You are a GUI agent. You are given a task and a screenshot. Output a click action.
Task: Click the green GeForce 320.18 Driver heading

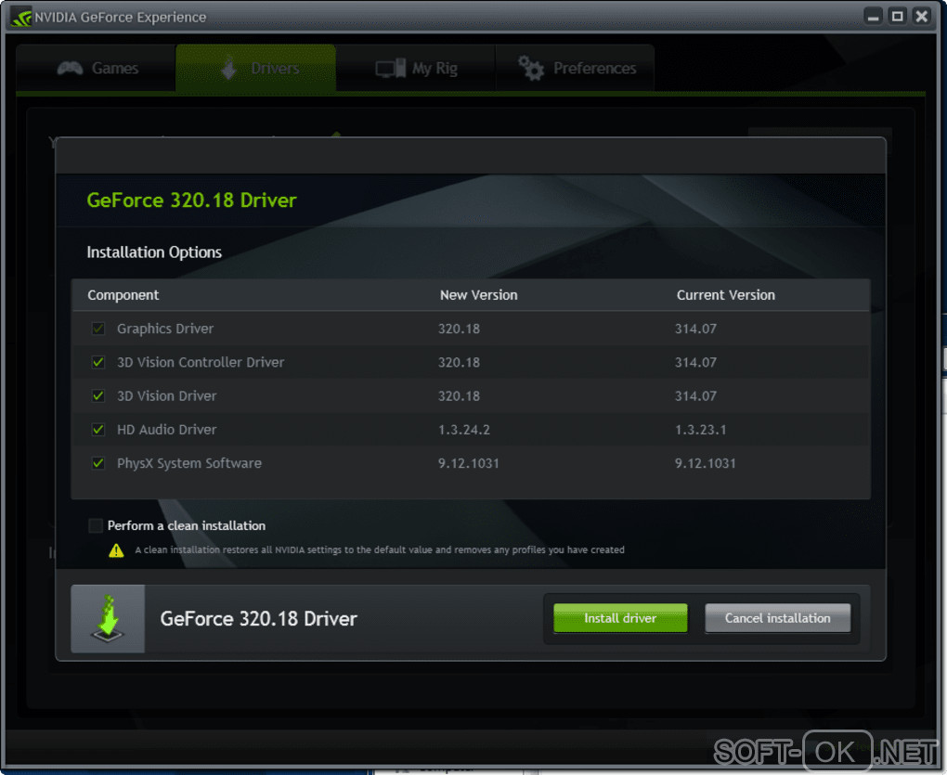coord(191,200)
